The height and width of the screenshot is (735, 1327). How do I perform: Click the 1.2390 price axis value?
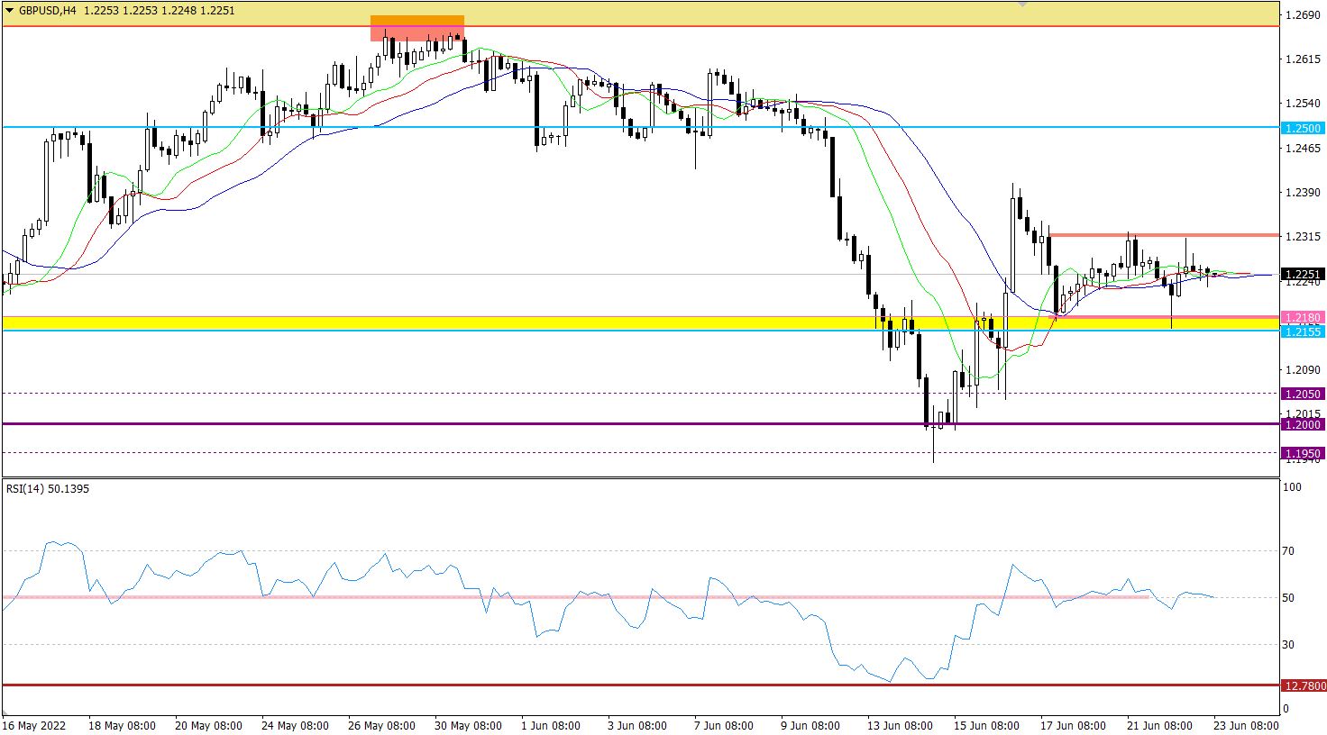coord(1304,192)
